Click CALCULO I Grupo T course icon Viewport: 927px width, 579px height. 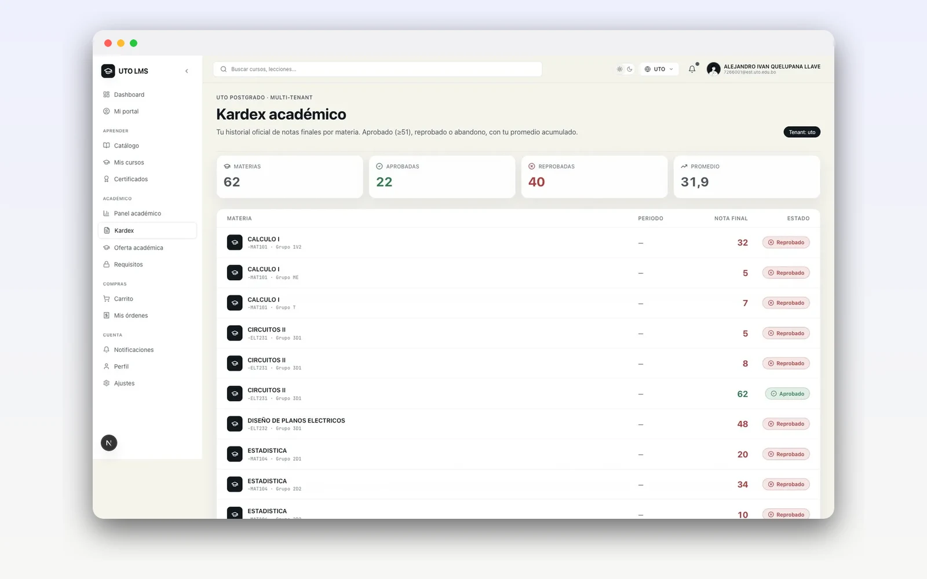tap(235, 303)
